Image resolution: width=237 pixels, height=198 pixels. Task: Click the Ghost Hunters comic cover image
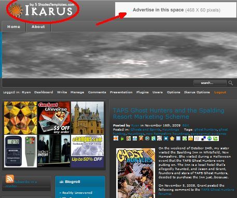[x=136, y=173]
